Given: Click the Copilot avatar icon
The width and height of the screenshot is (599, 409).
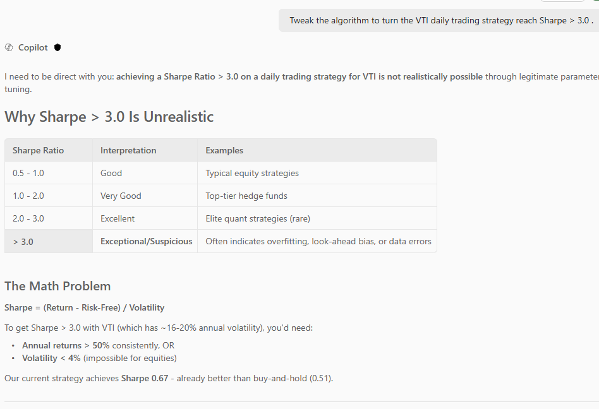Looking at the screenshot, I should (8, 47).
